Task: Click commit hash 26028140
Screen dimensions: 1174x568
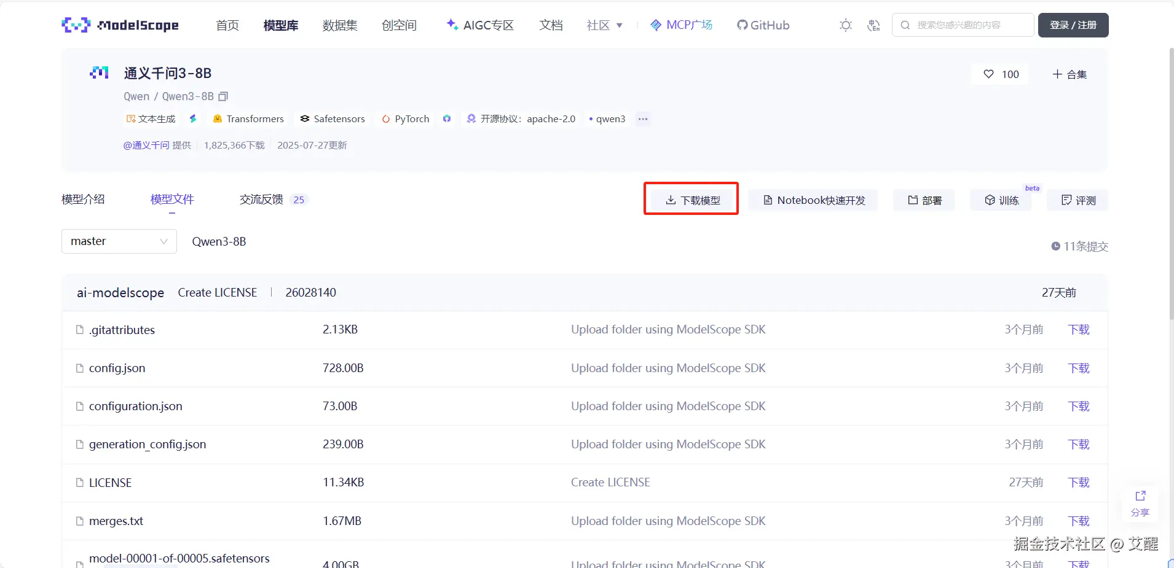Action: click(311, 293)
